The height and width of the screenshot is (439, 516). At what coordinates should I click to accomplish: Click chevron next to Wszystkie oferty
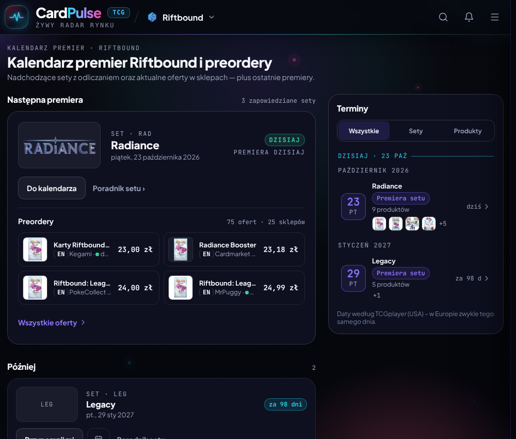(x=83, y=322)
